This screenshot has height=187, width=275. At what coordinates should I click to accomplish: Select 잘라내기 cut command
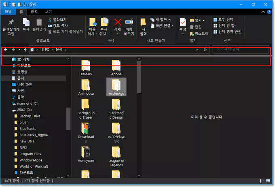click(57, 20)
